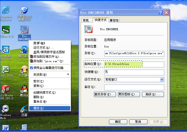Choose 删除(D) in the context menu
This screenshot has height=132, width=187.
pos(50,97)
